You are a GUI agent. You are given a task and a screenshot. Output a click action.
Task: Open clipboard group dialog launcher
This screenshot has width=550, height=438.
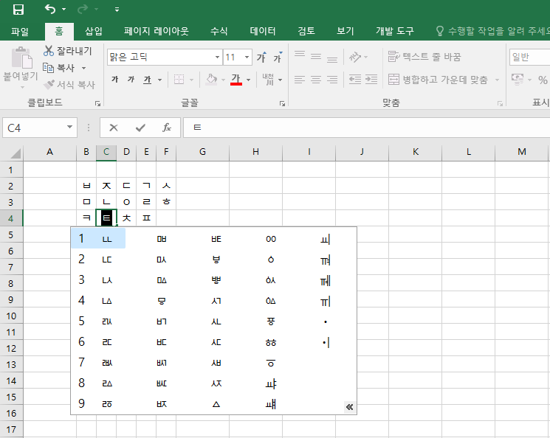[98, 103]
